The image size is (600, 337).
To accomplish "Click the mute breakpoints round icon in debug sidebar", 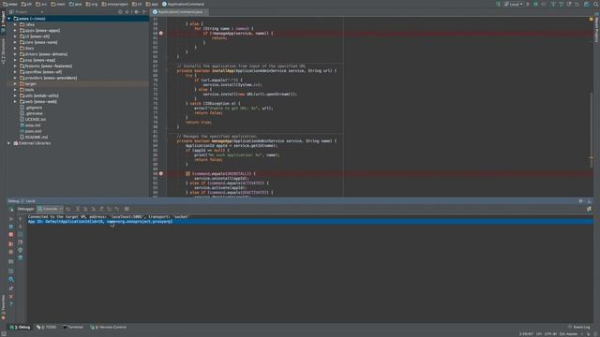I will pyautogui.click(x=10, y=252).
